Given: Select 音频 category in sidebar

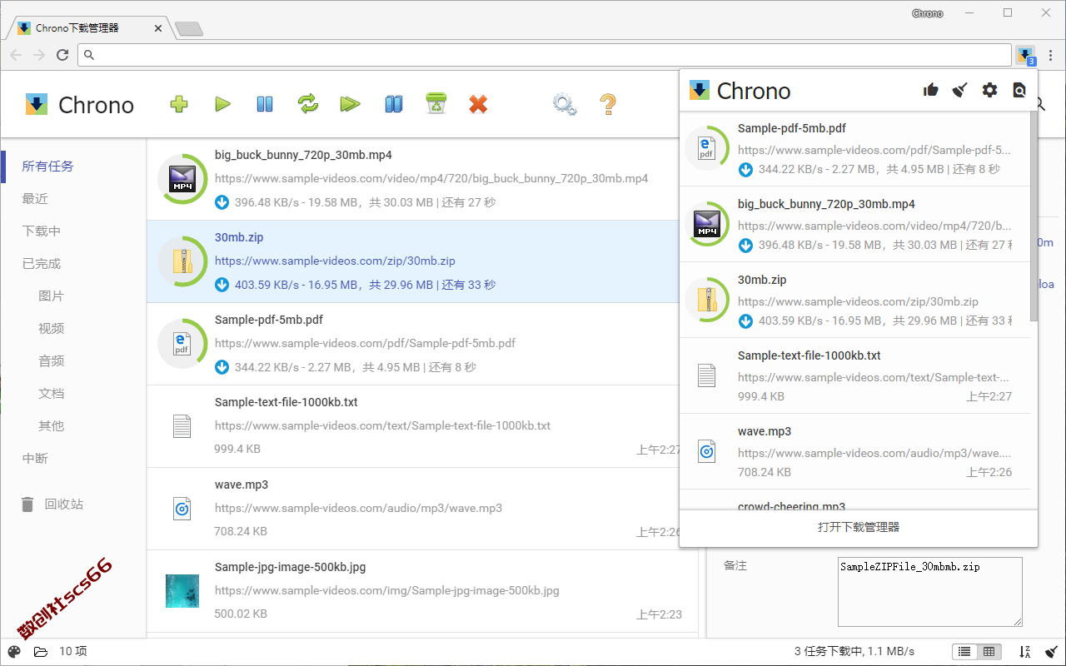Looking at the screenshot, I should (x=51, y=360).
